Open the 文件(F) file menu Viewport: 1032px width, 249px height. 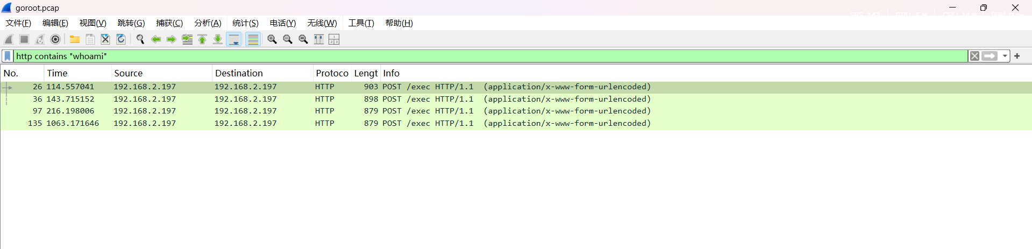pos(18,23)
